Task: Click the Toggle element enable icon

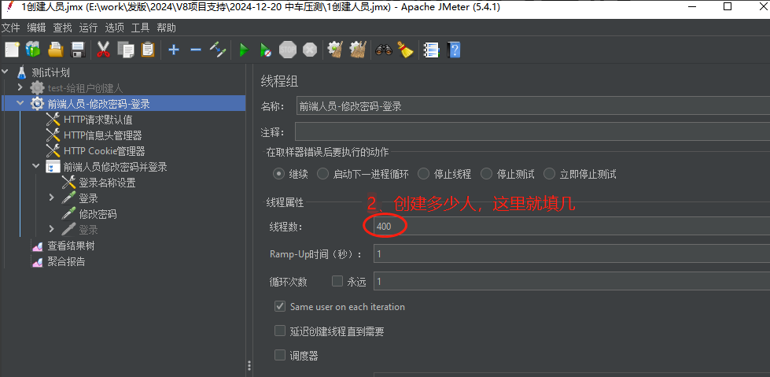Action: pyautogui.click(x=218, y=50)
